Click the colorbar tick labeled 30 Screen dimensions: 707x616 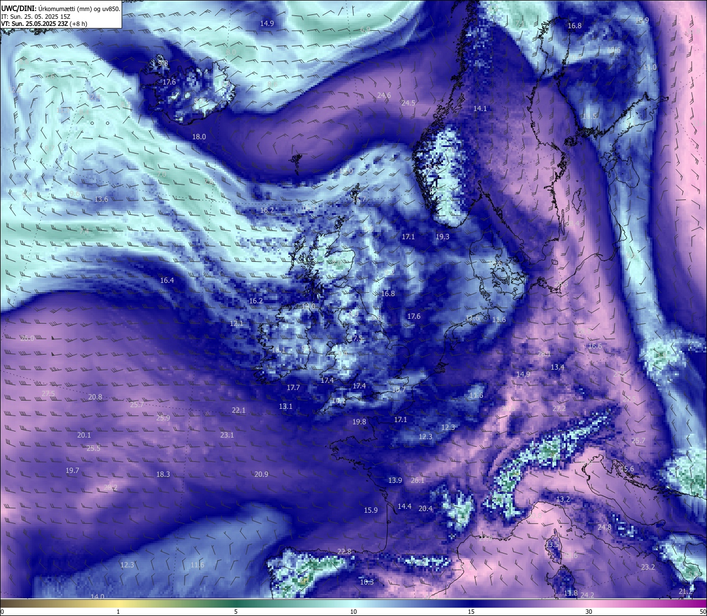pos(589,612)
